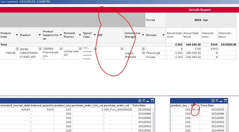239x132 pixels.
Task: Maximize the SEP table box
Action: click(x=226, y=100)
